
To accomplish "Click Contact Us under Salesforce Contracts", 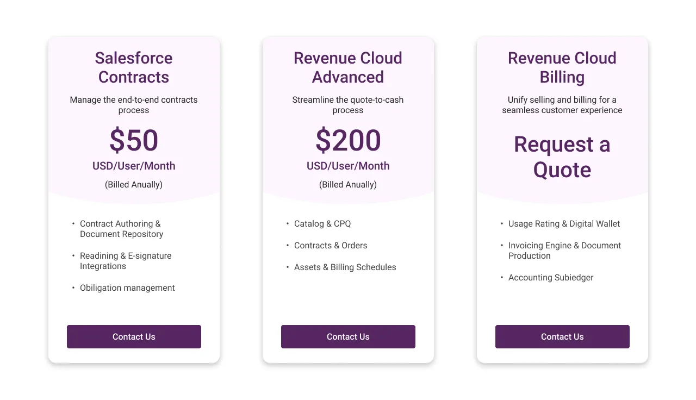I will pyautogui.click(x=134, y=336).
